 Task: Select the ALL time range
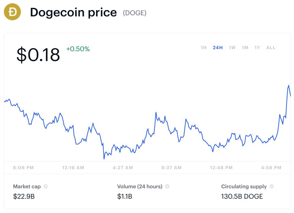pos(271,48)
